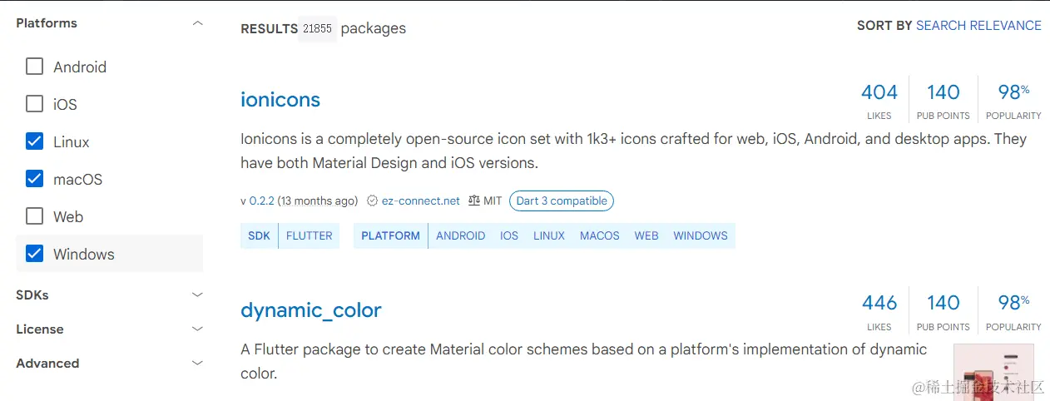This screenshot has width=1050, height=401.
Task: Click the Dart 3 compatible badge
Action: [x=562, y=200]
